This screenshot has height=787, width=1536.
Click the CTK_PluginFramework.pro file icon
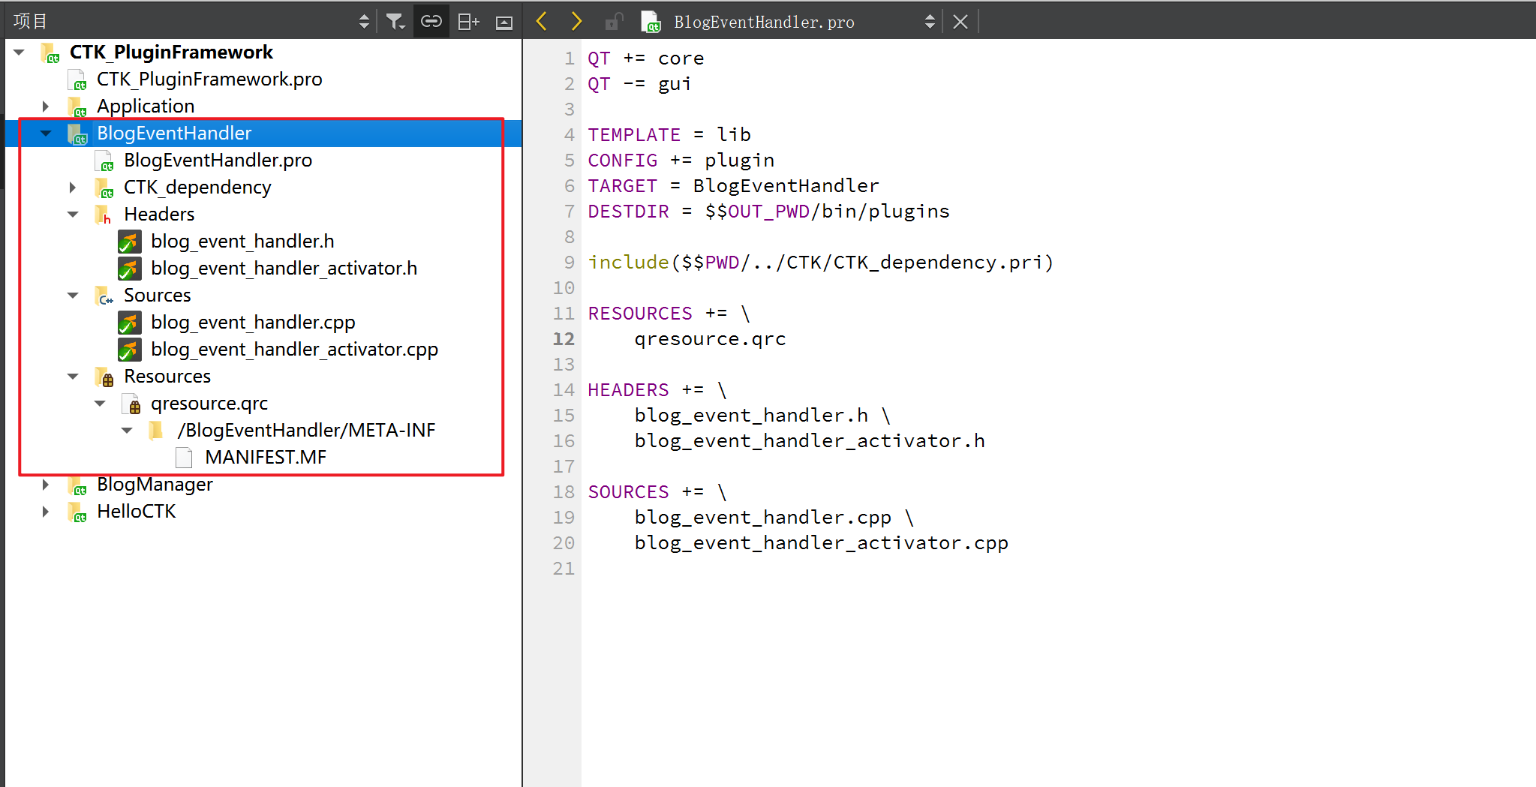77,80
